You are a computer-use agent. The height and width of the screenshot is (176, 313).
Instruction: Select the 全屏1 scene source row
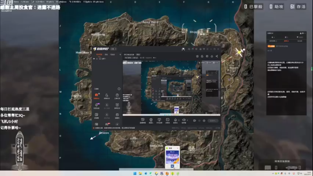[107, 59]
